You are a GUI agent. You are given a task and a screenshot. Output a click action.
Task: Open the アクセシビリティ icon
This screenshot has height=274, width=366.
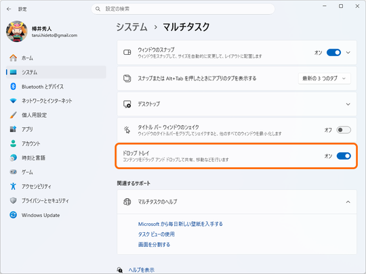pos(14,186)
